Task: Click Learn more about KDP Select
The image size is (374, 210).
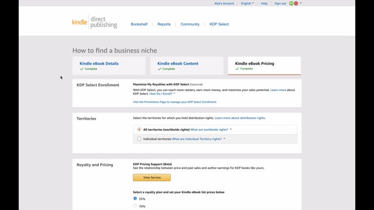Action: (x=278, y=90)
